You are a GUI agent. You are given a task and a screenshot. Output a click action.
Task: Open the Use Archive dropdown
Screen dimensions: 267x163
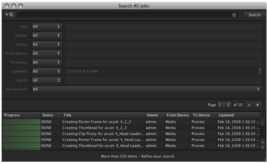coord(147,89)
